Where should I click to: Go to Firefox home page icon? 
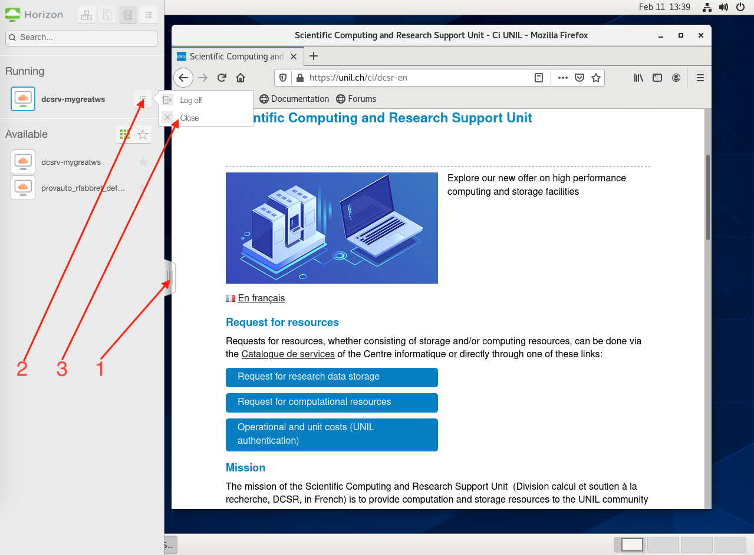[241, 78]
